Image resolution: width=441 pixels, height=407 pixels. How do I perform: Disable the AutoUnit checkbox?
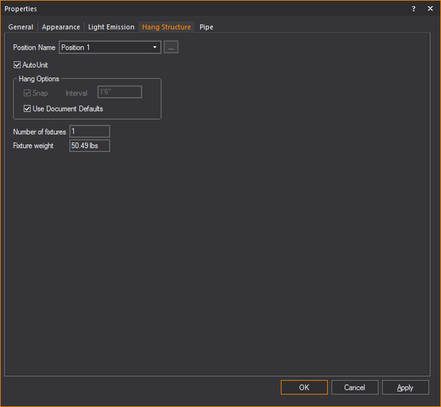click(x=18, y=65)
